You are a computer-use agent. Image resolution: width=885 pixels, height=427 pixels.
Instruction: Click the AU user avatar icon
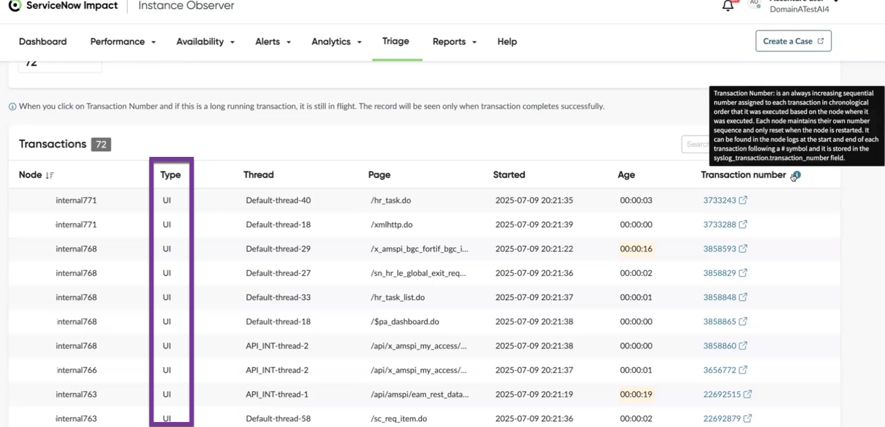754,4
